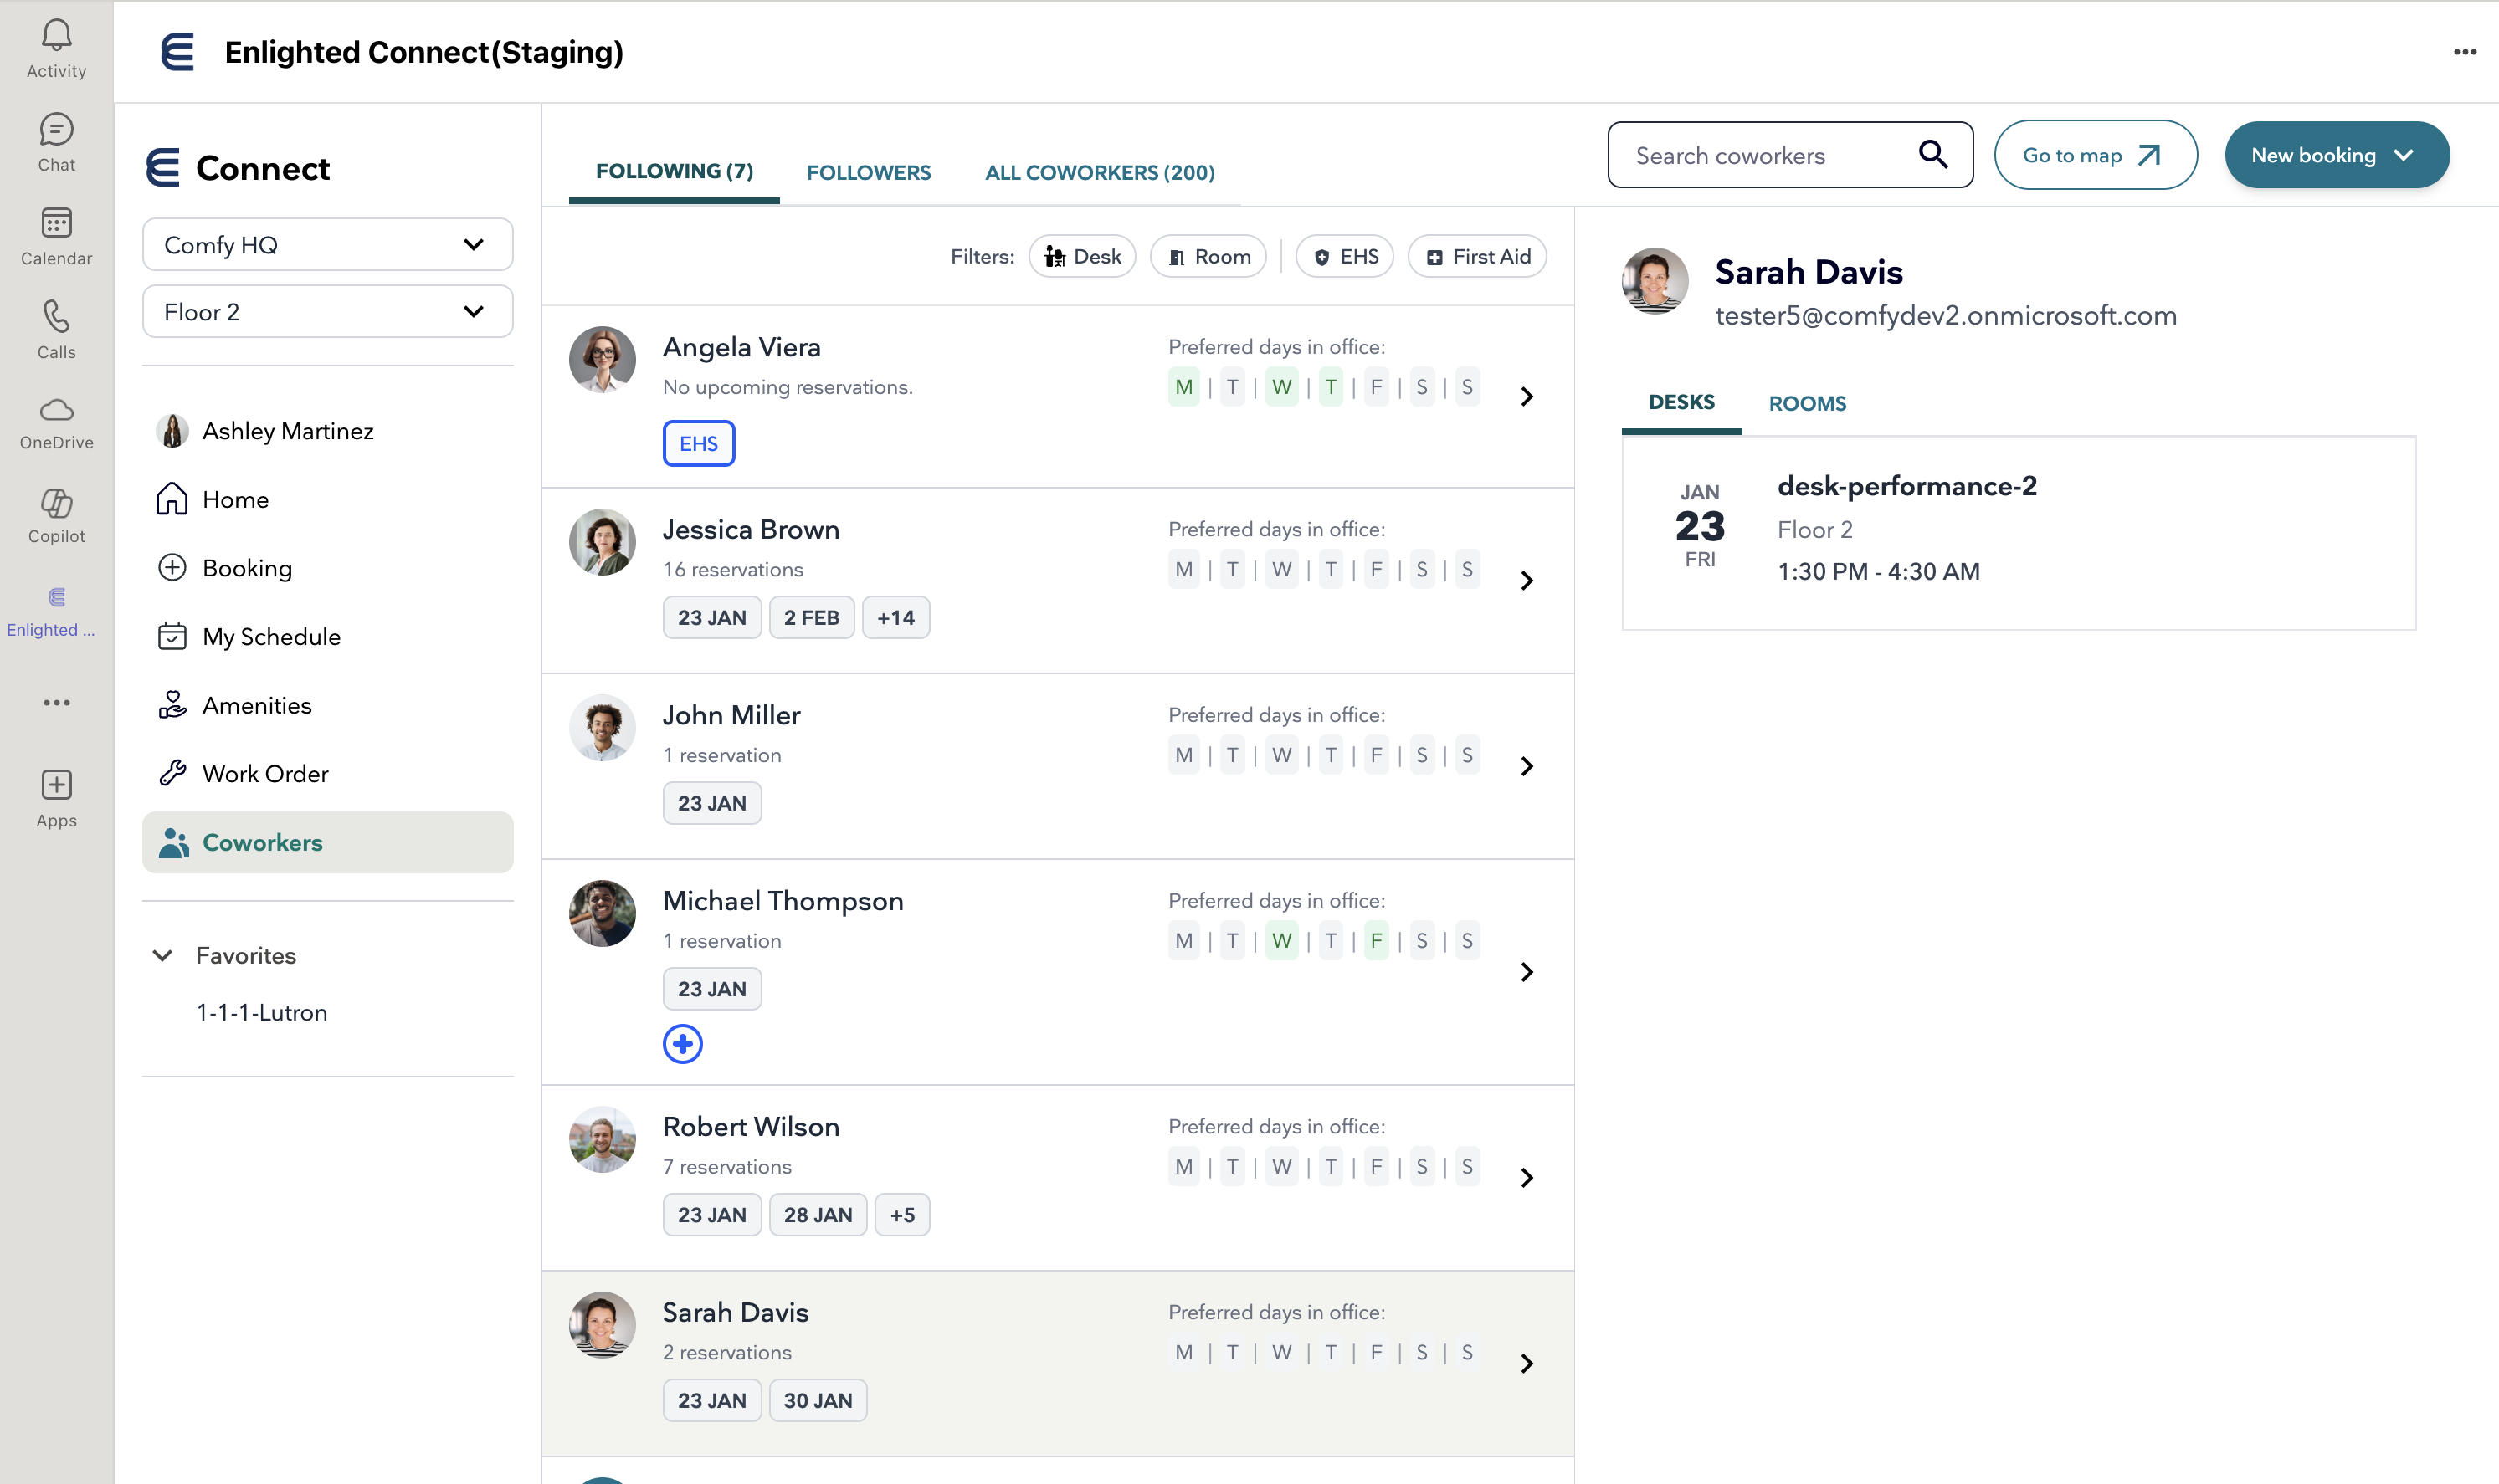
Task: Switch to All Coworkers (200) tab
Action: tap(1100, 172)
